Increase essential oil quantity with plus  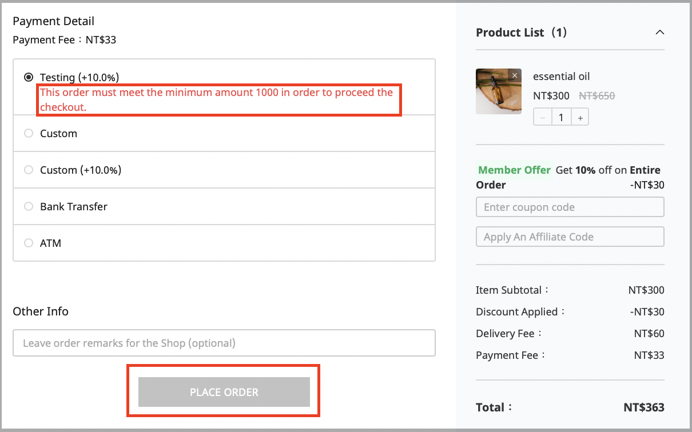pyautogui.click(x=580, y=117)
